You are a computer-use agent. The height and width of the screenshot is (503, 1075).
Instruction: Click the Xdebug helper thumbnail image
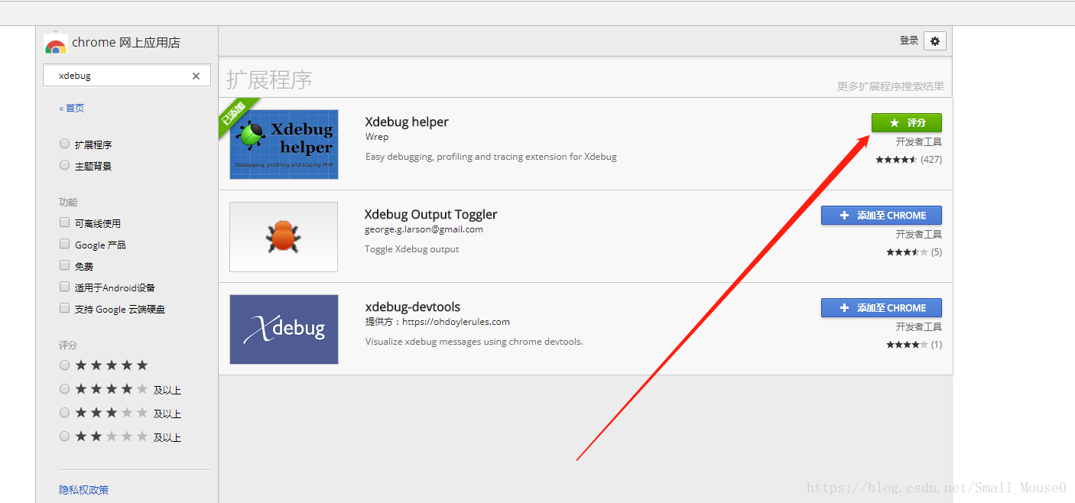click(x=284, y=144)
